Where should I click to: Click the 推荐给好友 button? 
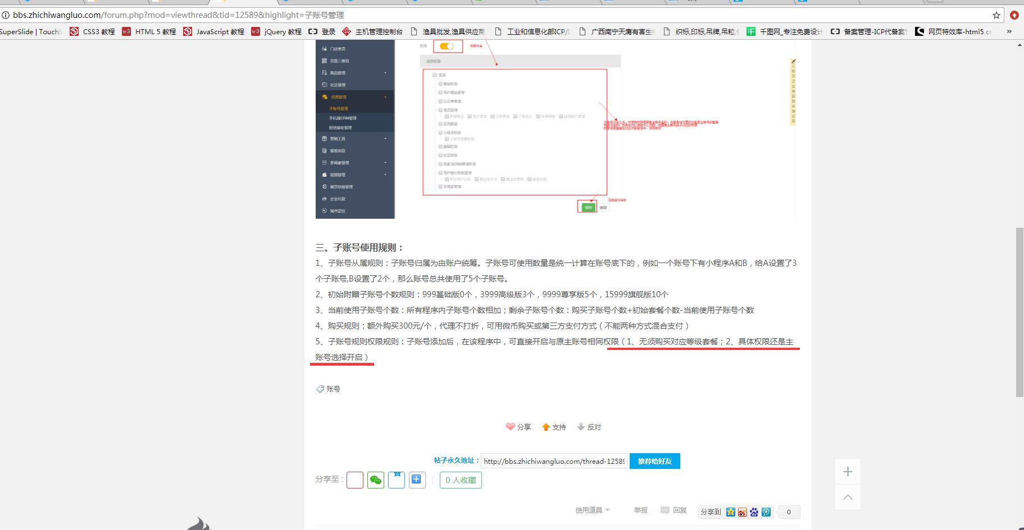654,461
